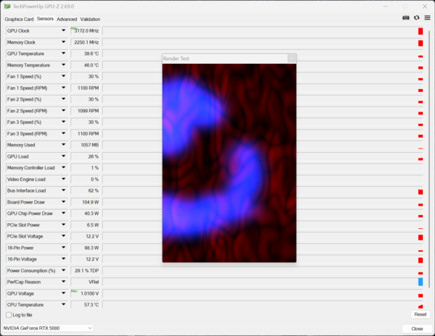Expand the GPU Clock sensor dropdown
The width and height of the screenshot is (435, 336).
coord(64,30)
